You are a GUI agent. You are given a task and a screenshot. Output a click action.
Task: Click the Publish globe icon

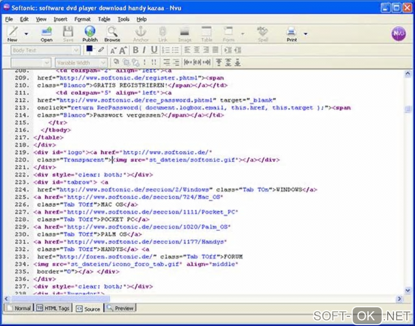tap(90, 34)
